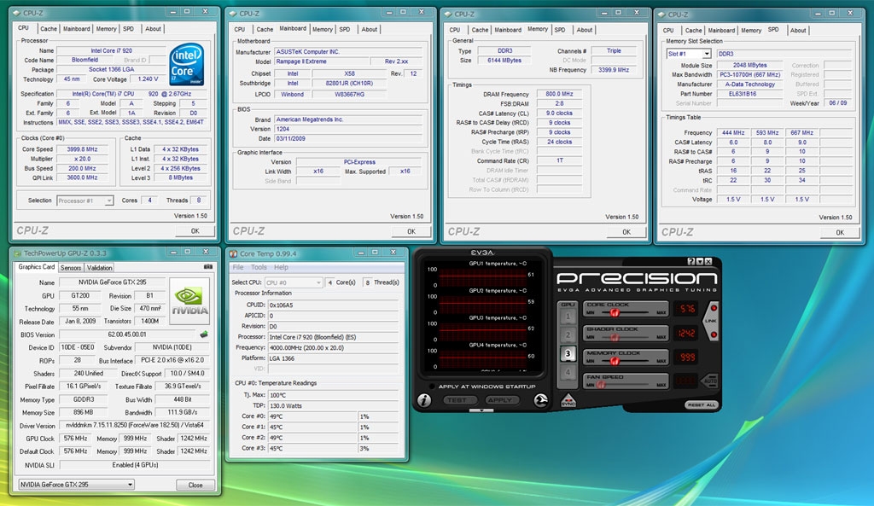
Task: Toggle the Auto fan speed button
Action: pos(710,382)
